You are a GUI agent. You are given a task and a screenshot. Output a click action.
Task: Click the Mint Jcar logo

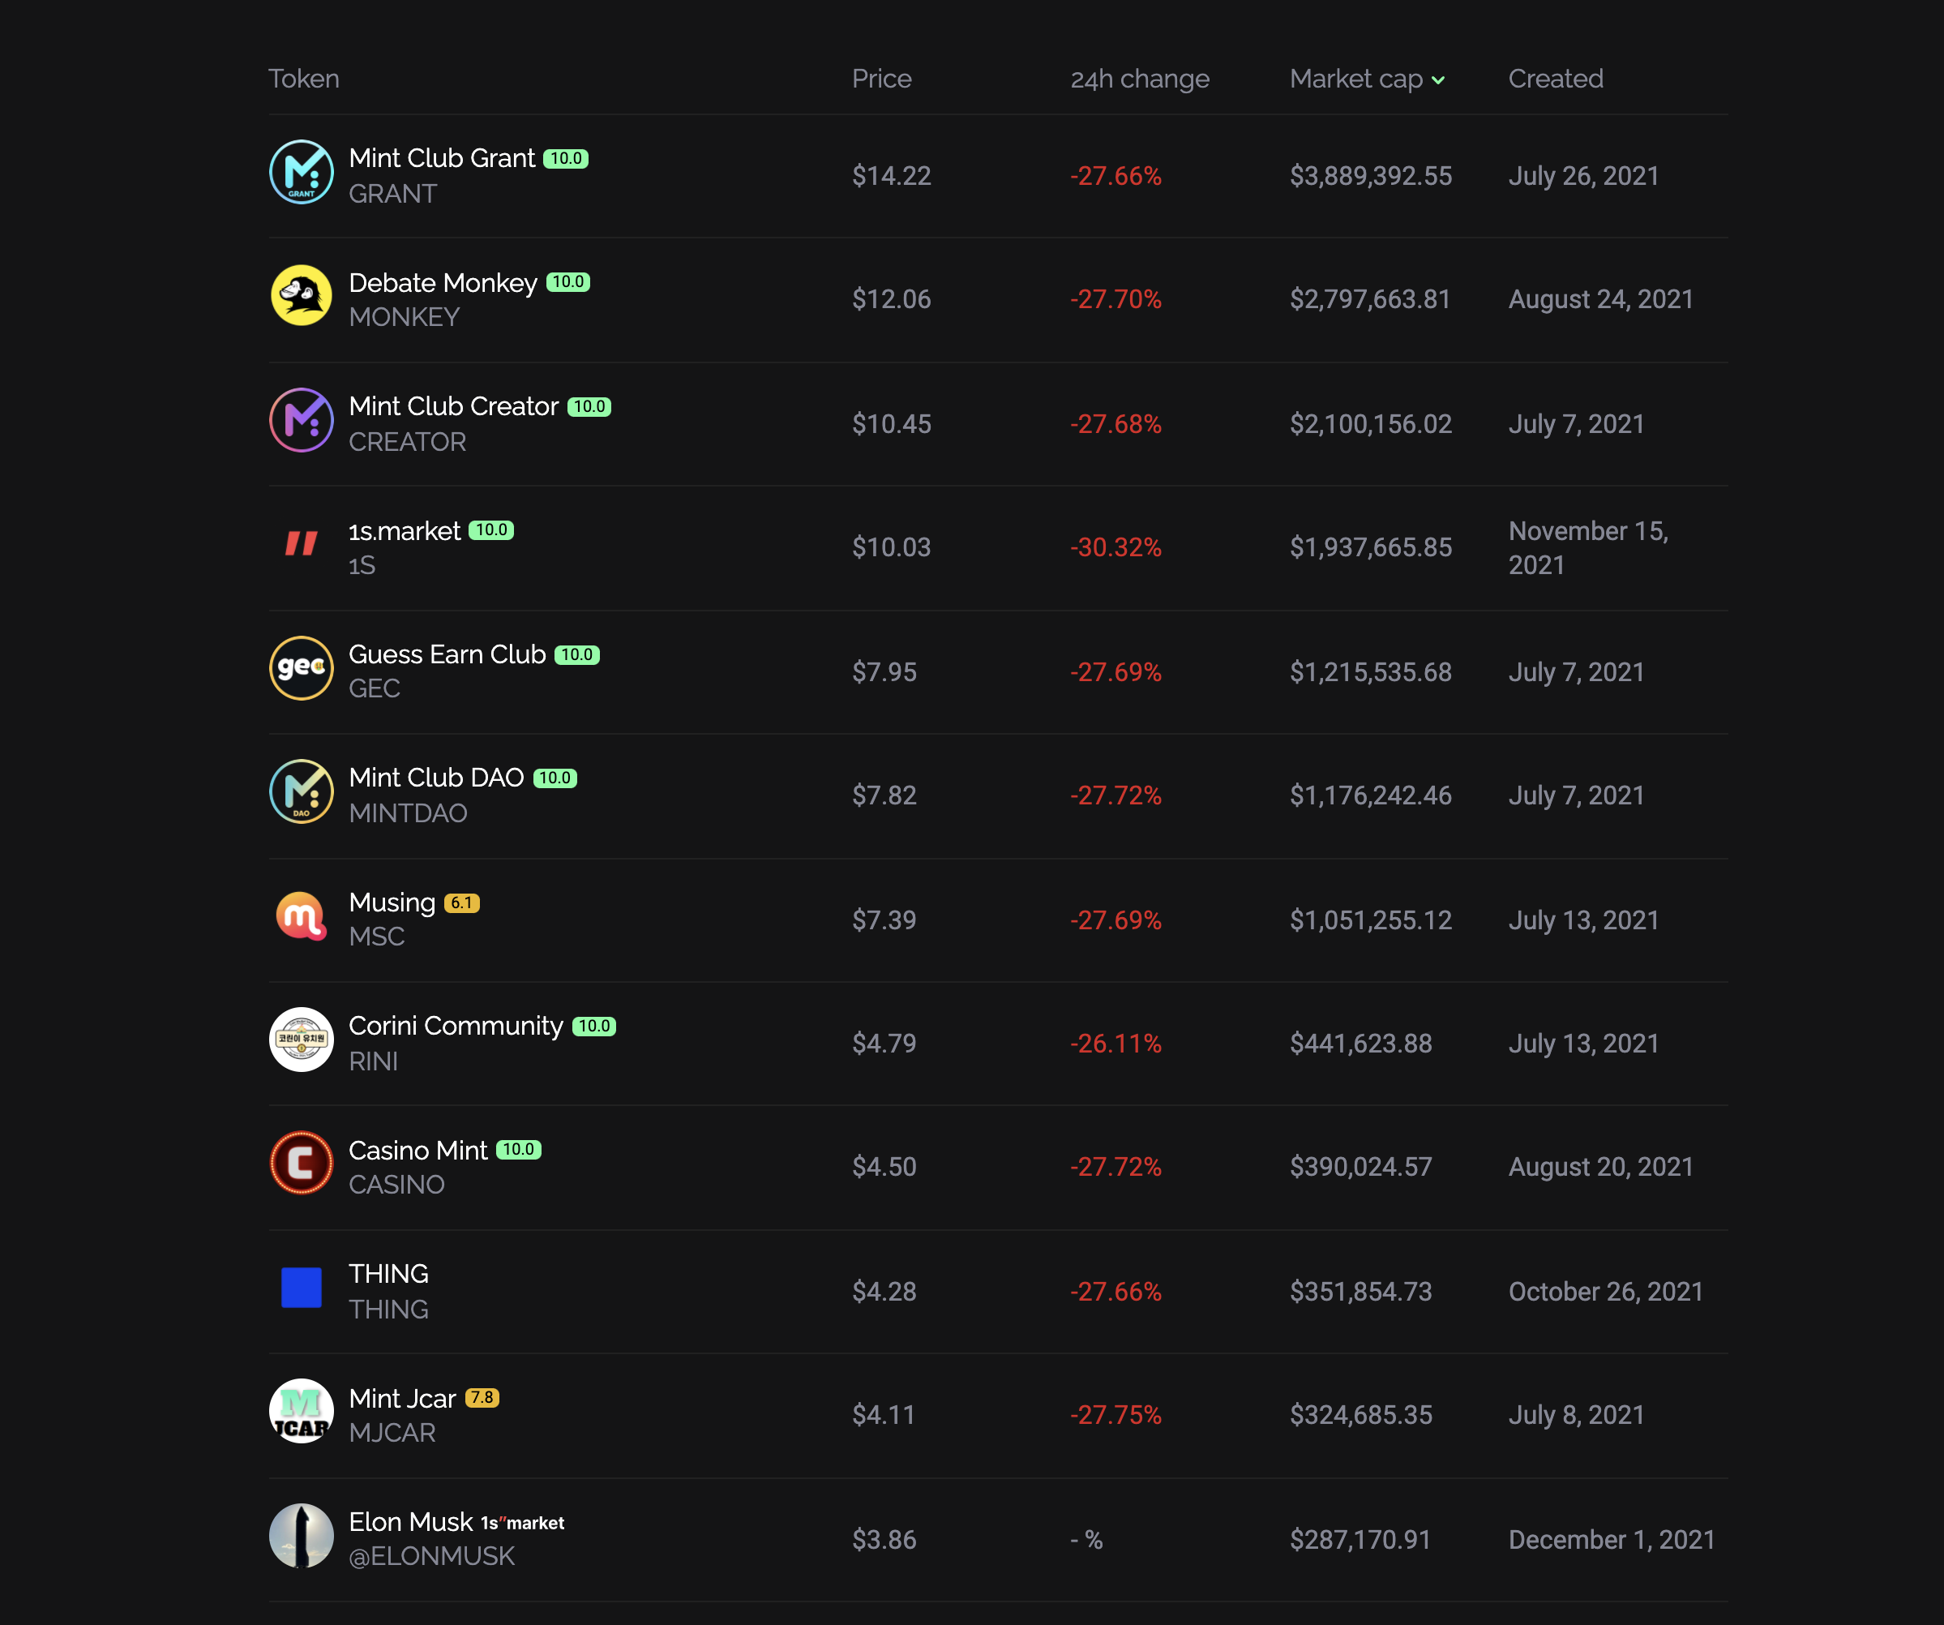point(301,1412)
